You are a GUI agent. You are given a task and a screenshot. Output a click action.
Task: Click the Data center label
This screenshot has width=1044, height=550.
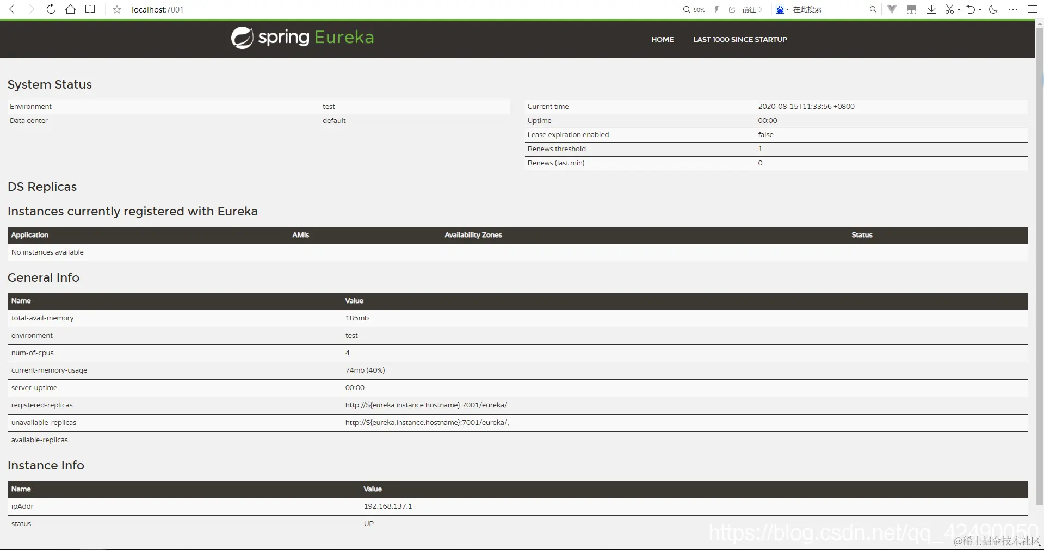coord(29,120)
